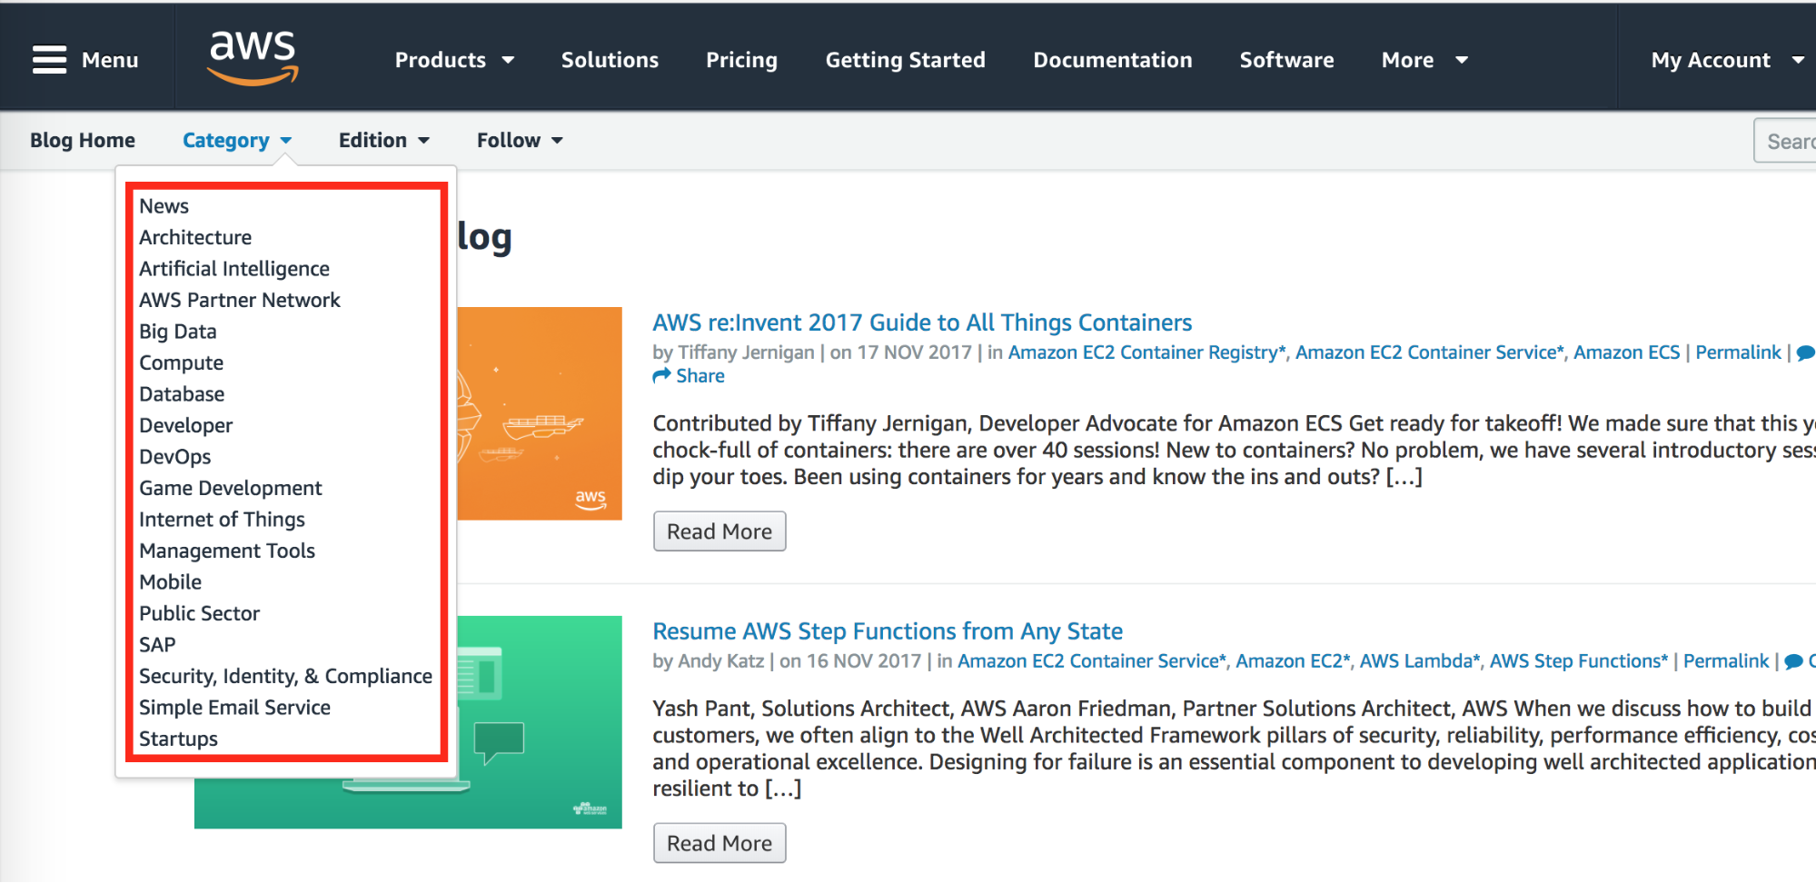The width and height of the screenshot is (1816, 883).
Task: Expand the Products dropdown
Action: pyautogui.click(x=454, y=60)
